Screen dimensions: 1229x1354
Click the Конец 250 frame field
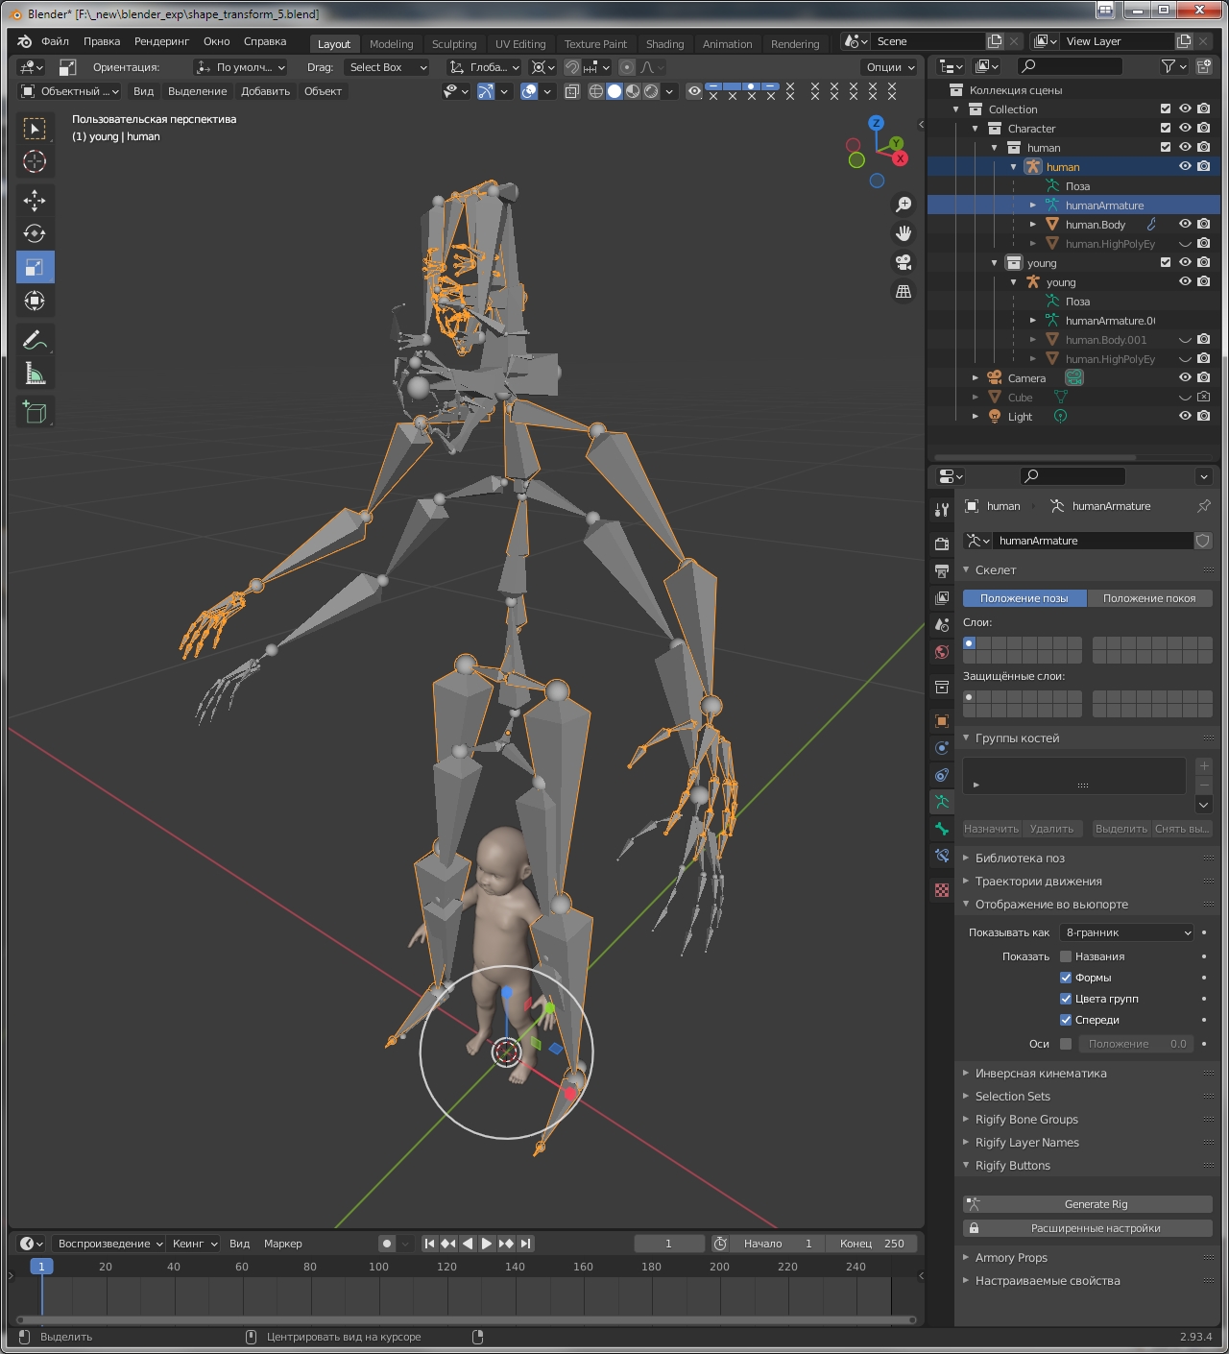[x=872, y=1244]
